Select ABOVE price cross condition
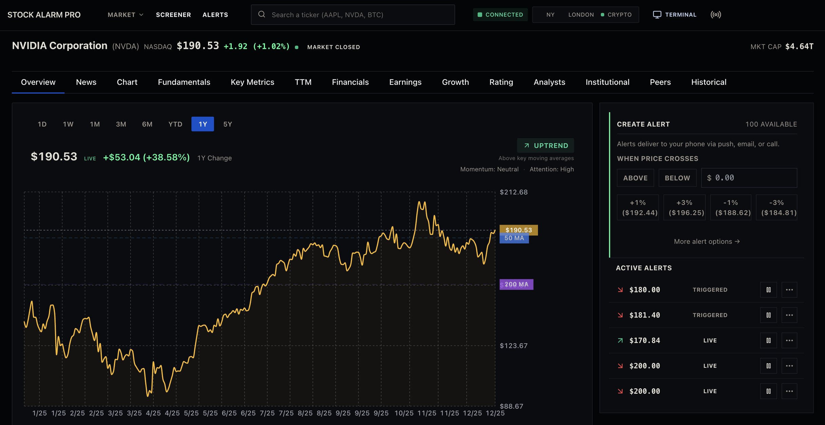The width and height of the screenshot is (825, 425). [x=635, y=178]
